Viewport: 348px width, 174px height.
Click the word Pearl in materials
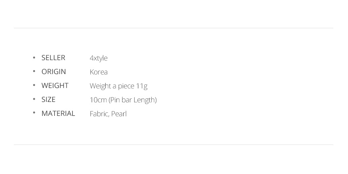pyautogui.click(x=119, y=114)
